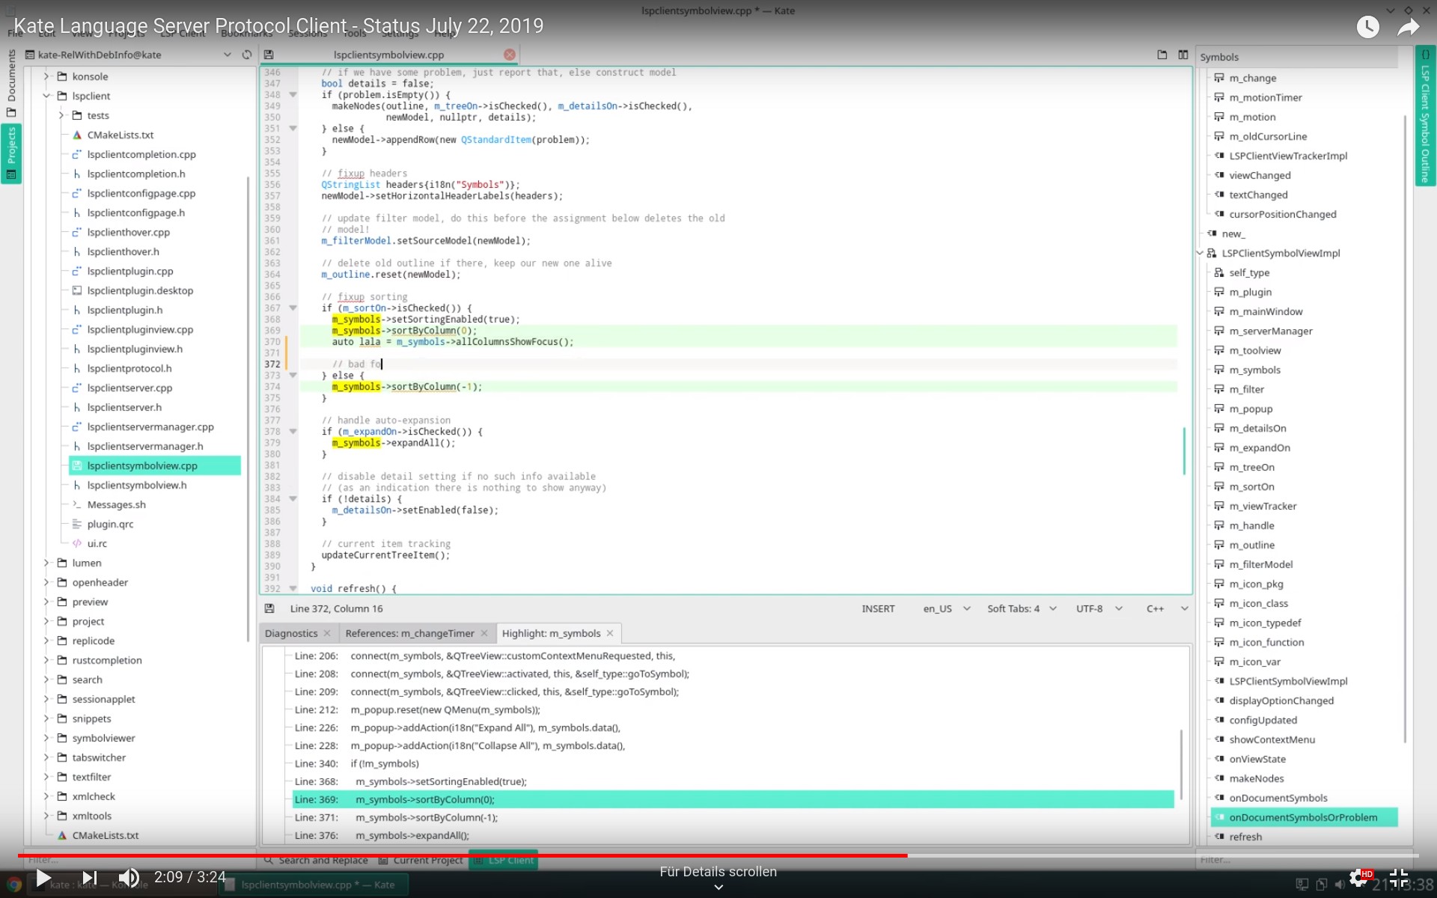The height and width of the screenshot is (898, 1437).
Task: Close the Diagnostics tab
Action: click(x=327, y=633)
